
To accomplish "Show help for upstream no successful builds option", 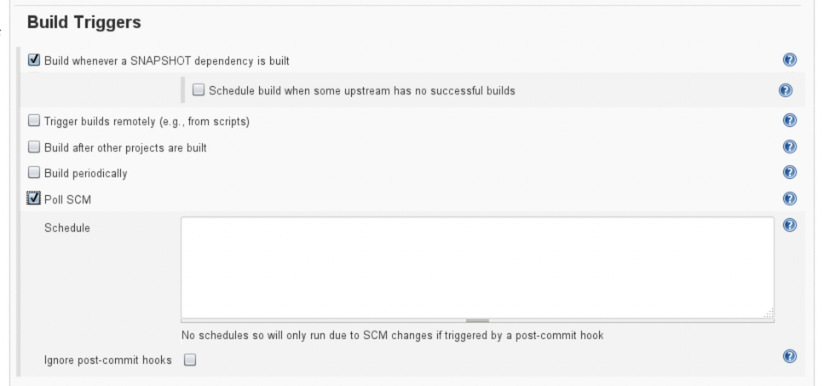I will (x=786, y=90).
